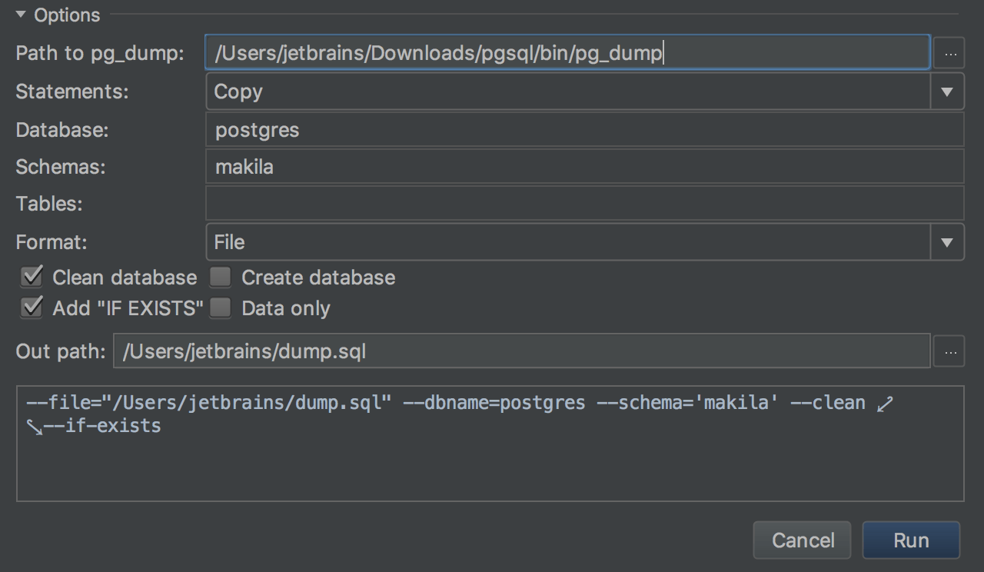
Task: Open the Format dropdown arrow
Action: tap(947, 242)
